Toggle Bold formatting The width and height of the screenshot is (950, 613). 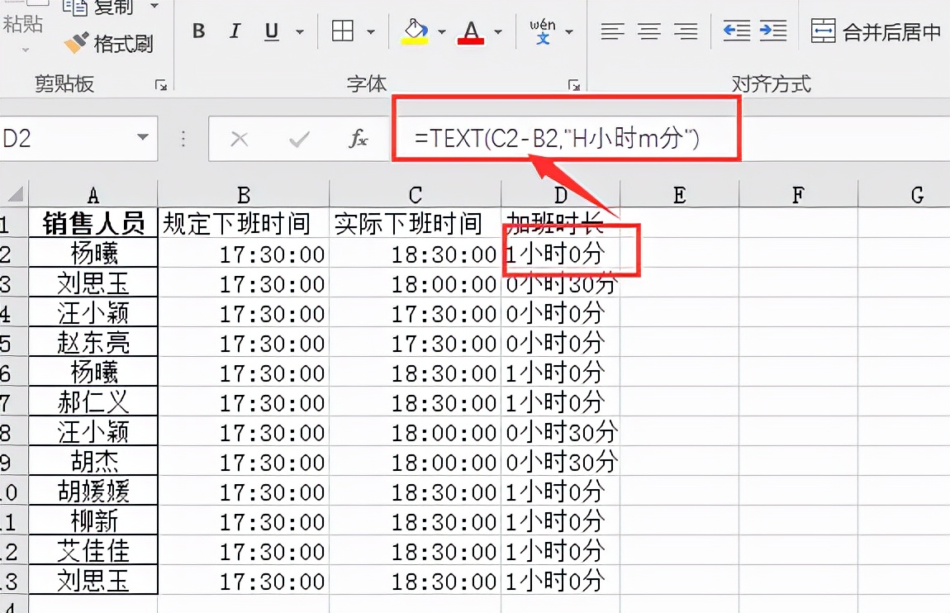pyautogui.click(x=199, y=31)
